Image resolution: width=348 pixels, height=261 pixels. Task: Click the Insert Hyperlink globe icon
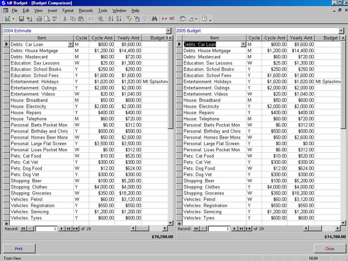click(101, 19)
